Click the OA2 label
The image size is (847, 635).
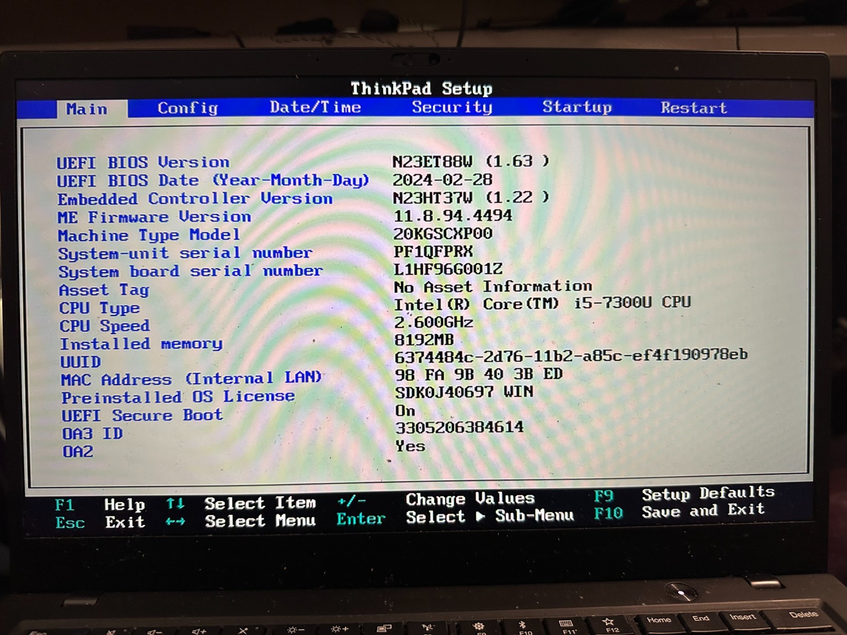click(x=78, y=452)
